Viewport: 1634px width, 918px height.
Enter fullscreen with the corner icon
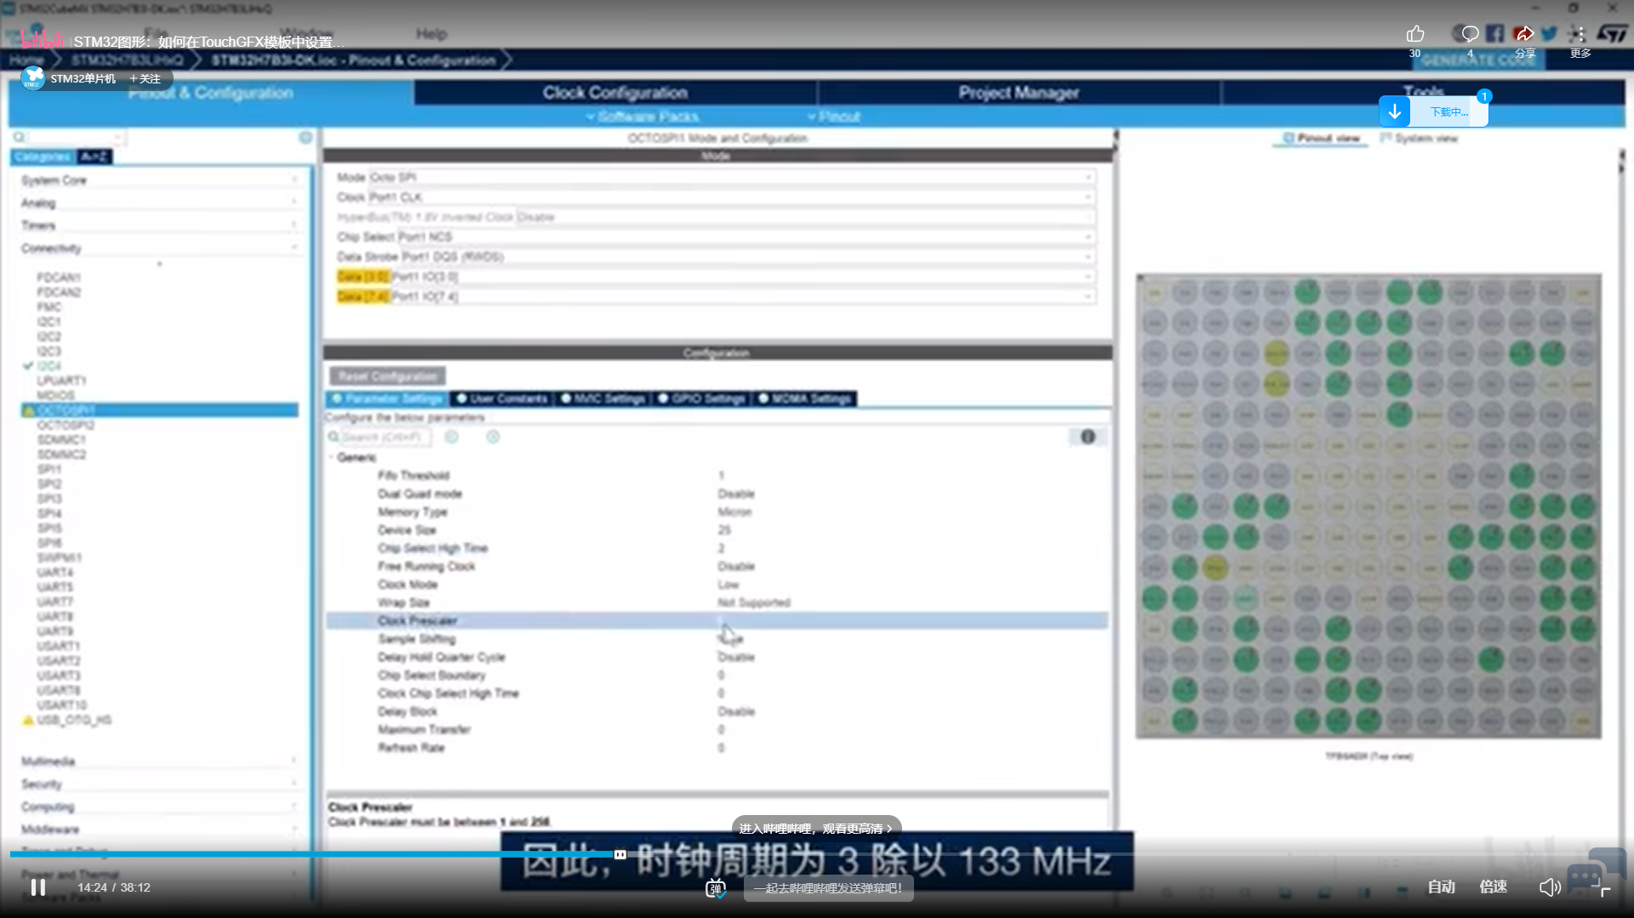[1602, 887]
